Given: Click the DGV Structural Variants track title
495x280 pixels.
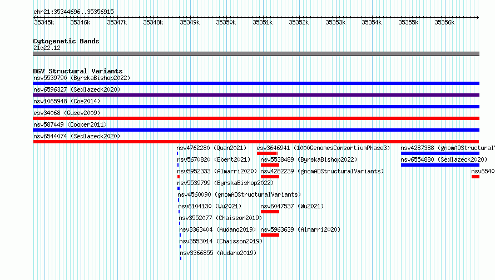Looking at the screenshot, I should [78, 71].
